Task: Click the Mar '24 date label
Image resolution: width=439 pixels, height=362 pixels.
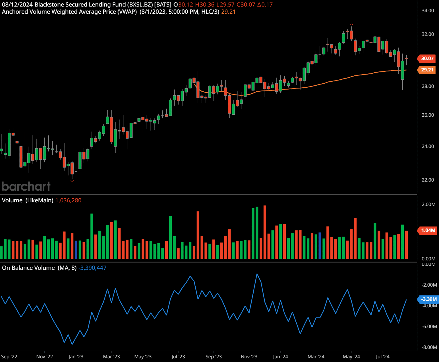Action: tap(316, 357)
